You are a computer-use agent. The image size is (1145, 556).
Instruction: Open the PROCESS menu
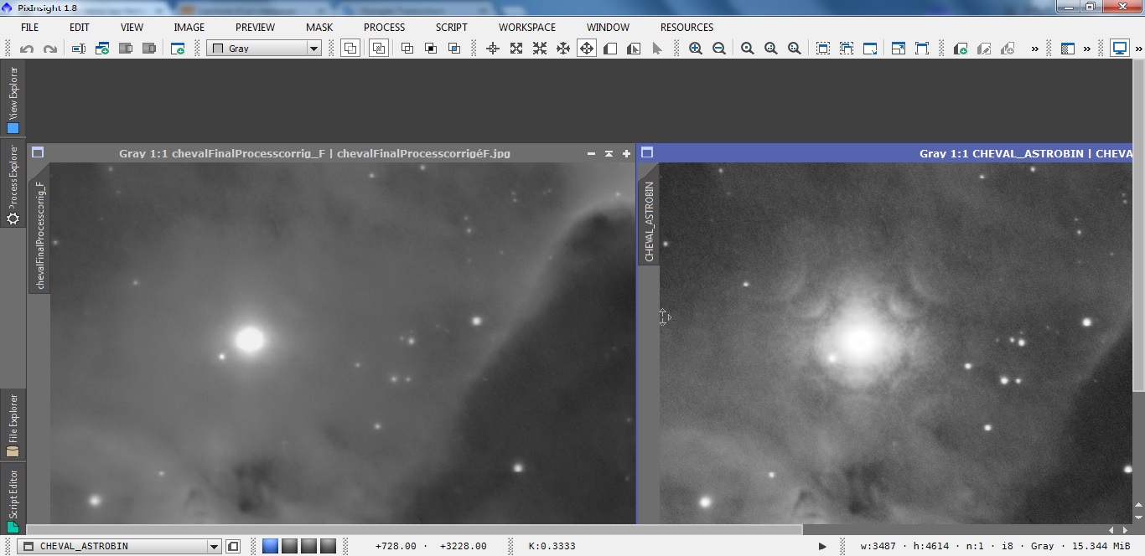(x=384, y=27)
